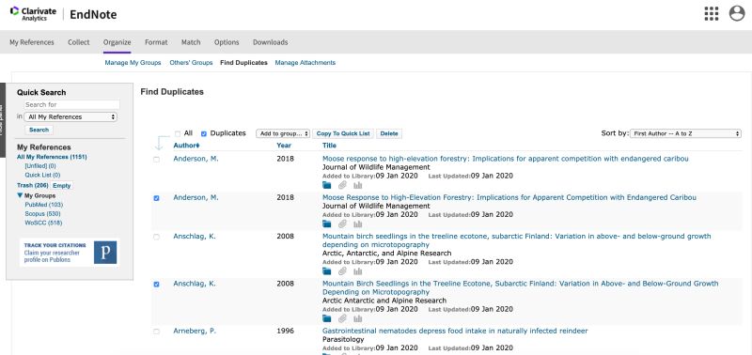Open All My References (1151)

click(x=52, y=157)
